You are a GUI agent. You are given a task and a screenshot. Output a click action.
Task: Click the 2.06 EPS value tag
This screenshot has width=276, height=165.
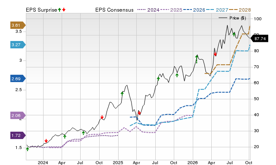[18, 116]
